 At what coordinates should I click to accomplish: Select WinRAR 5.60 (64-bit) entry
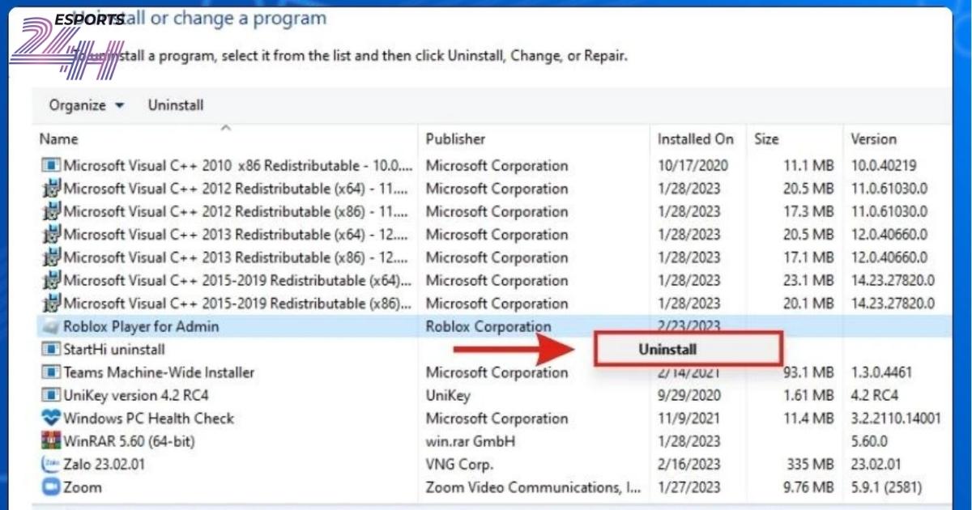point(129,441)
